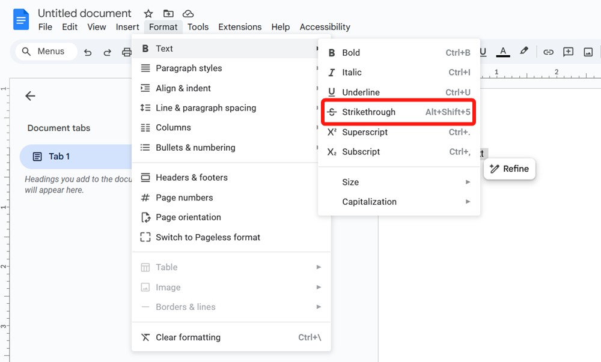Click the Refine button
Viewport: 601px width, 362px height.
(x=509, y=169)
